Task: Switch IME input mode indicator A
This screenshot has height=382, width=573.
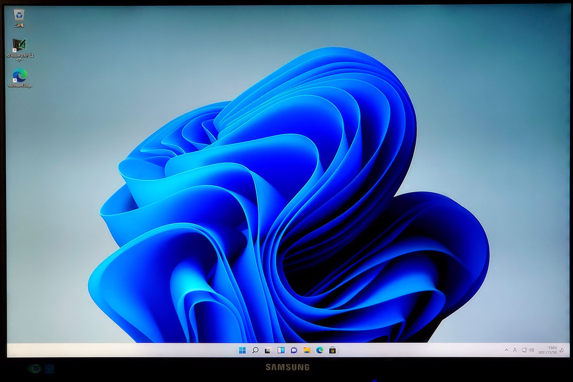Action: [x=515, y=350]
